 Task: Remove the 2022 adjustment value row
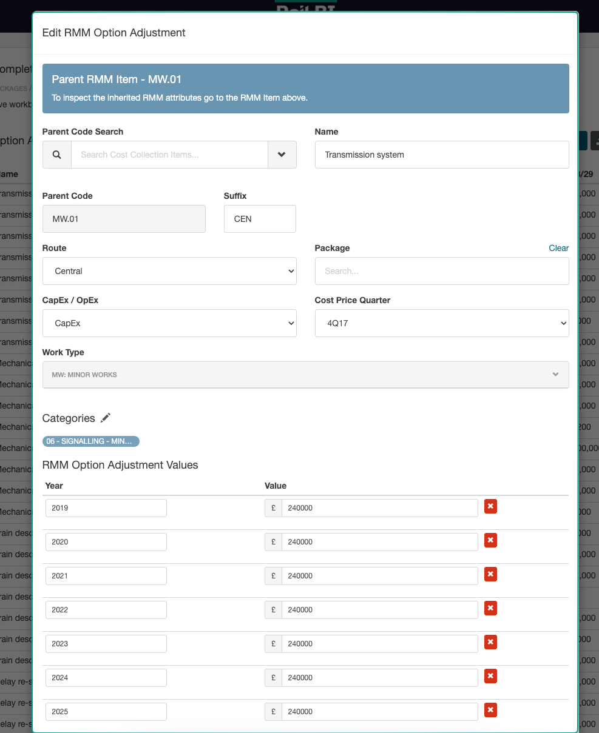490,608
